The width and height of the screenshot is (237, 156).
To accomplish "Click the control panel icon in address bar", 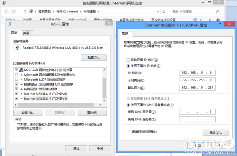I will click(31, 12).
